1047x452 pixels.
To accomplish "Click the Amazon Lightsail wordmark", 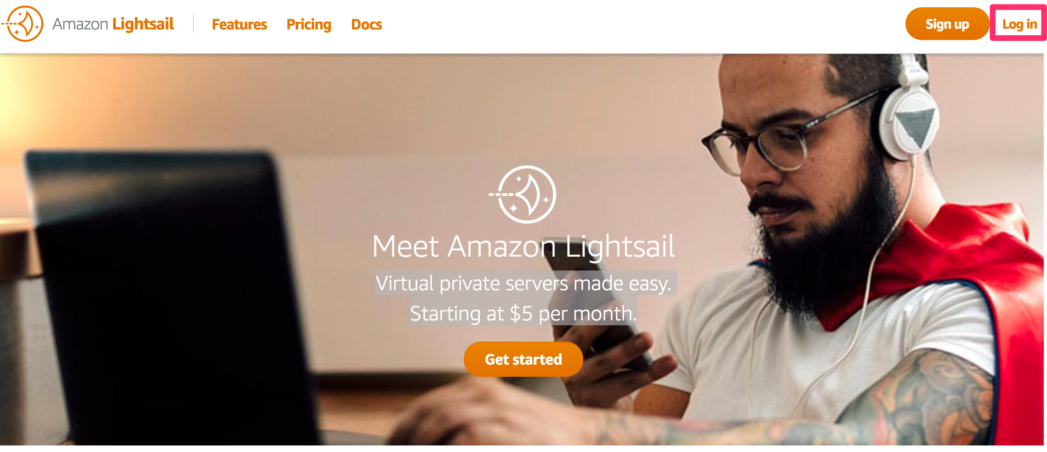I will click(x=113, y=24).
